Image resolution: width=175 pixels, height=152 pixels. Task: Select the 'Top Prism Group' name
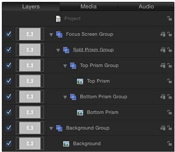click(x=99, y=66)
